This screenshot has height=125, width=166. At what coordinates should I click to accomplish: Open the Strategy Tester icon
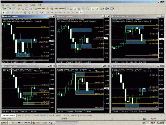click(31, 9)
